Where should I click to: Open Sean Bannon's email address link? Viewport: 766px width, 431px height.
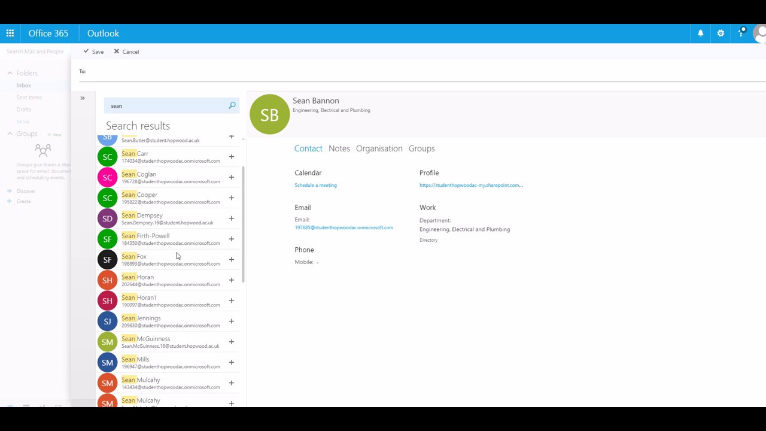click(344, 227)
